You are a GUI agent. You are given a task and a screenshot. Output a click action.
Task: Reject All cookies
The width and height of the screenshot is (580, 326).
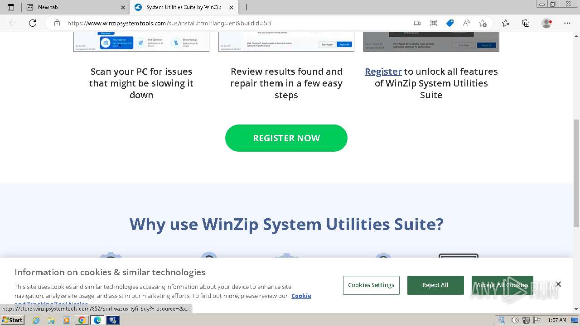click(435, 285)
